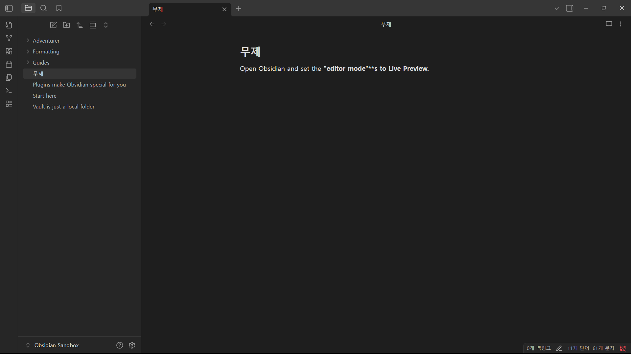This screenshot has width=631, height=354.
Task: Open graph view from the ribbon
Action: pos(9,38)
